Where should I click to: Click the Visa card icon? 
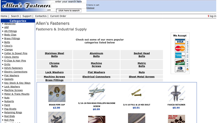pos(180,42)
